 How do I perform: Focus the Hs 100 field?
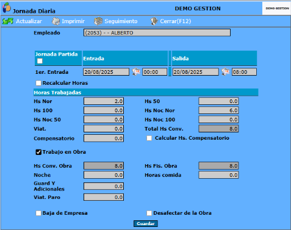104,110
